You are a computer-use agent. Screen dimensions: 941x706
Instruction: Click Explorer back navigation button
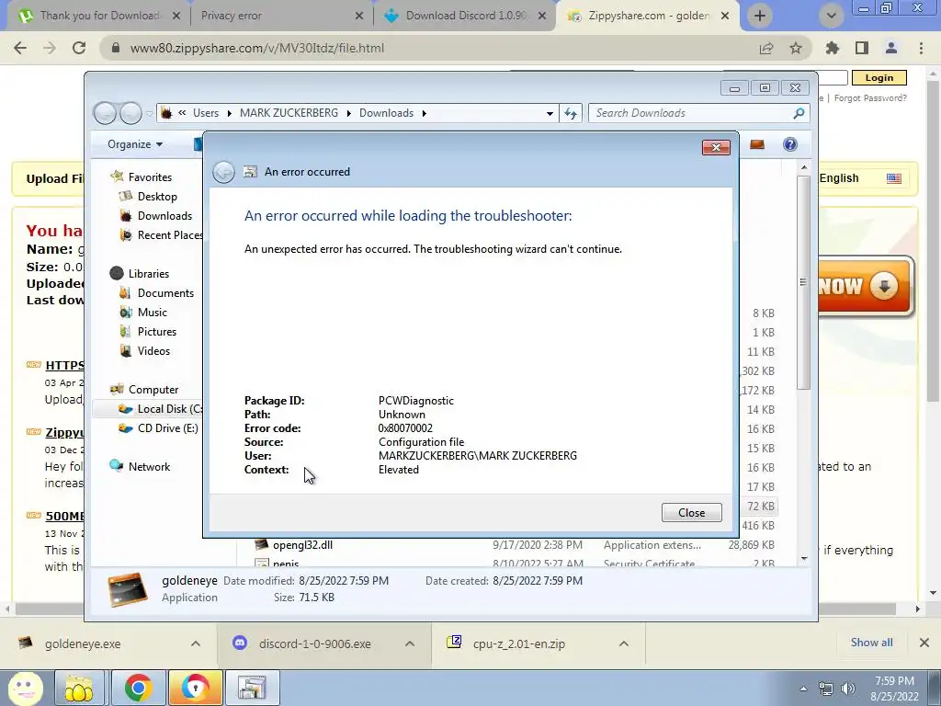click(105, 113)
